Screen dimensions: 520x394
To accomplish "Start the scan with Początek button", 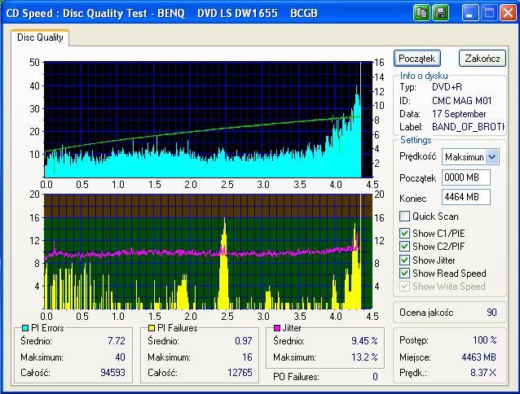I will pos(416,59).
